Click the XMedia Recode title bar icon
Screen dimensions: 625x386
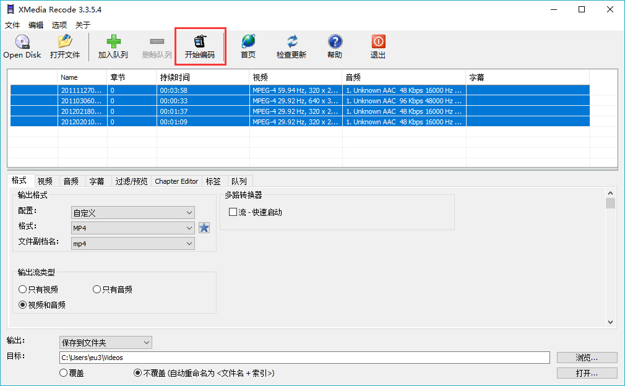[x=11, y=9]
